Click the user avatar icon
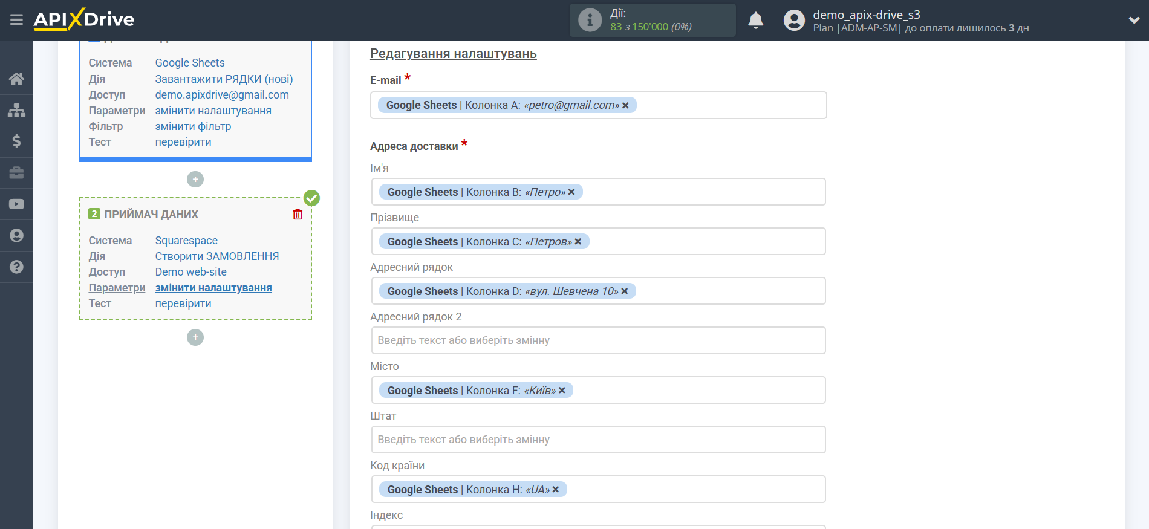The width and height of the screenshot is (1149, 529). (x=794, y=20)
